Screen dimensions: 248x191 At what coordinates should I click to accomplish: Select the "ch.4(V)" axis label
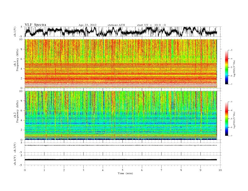[15, 160]
